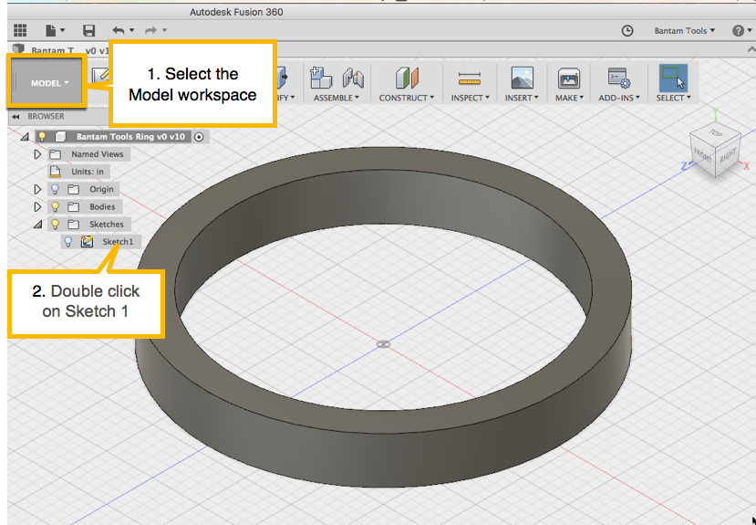Select the Units: in entry
Viewport: 756px width, 525px height.
click(88, 172)
